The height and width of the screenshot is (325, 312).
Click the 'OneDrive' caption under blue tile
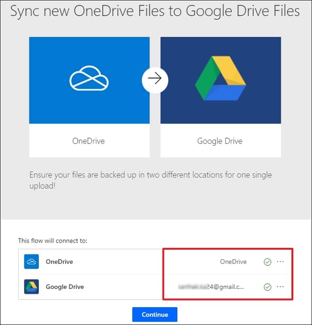(x=88, y=141)
